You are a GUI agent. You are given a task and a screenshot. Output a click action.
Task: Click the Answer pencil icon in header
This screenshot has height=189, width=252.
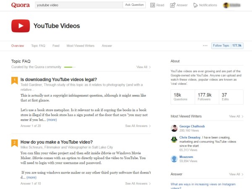pyautogui.click(x=173, y=5)
